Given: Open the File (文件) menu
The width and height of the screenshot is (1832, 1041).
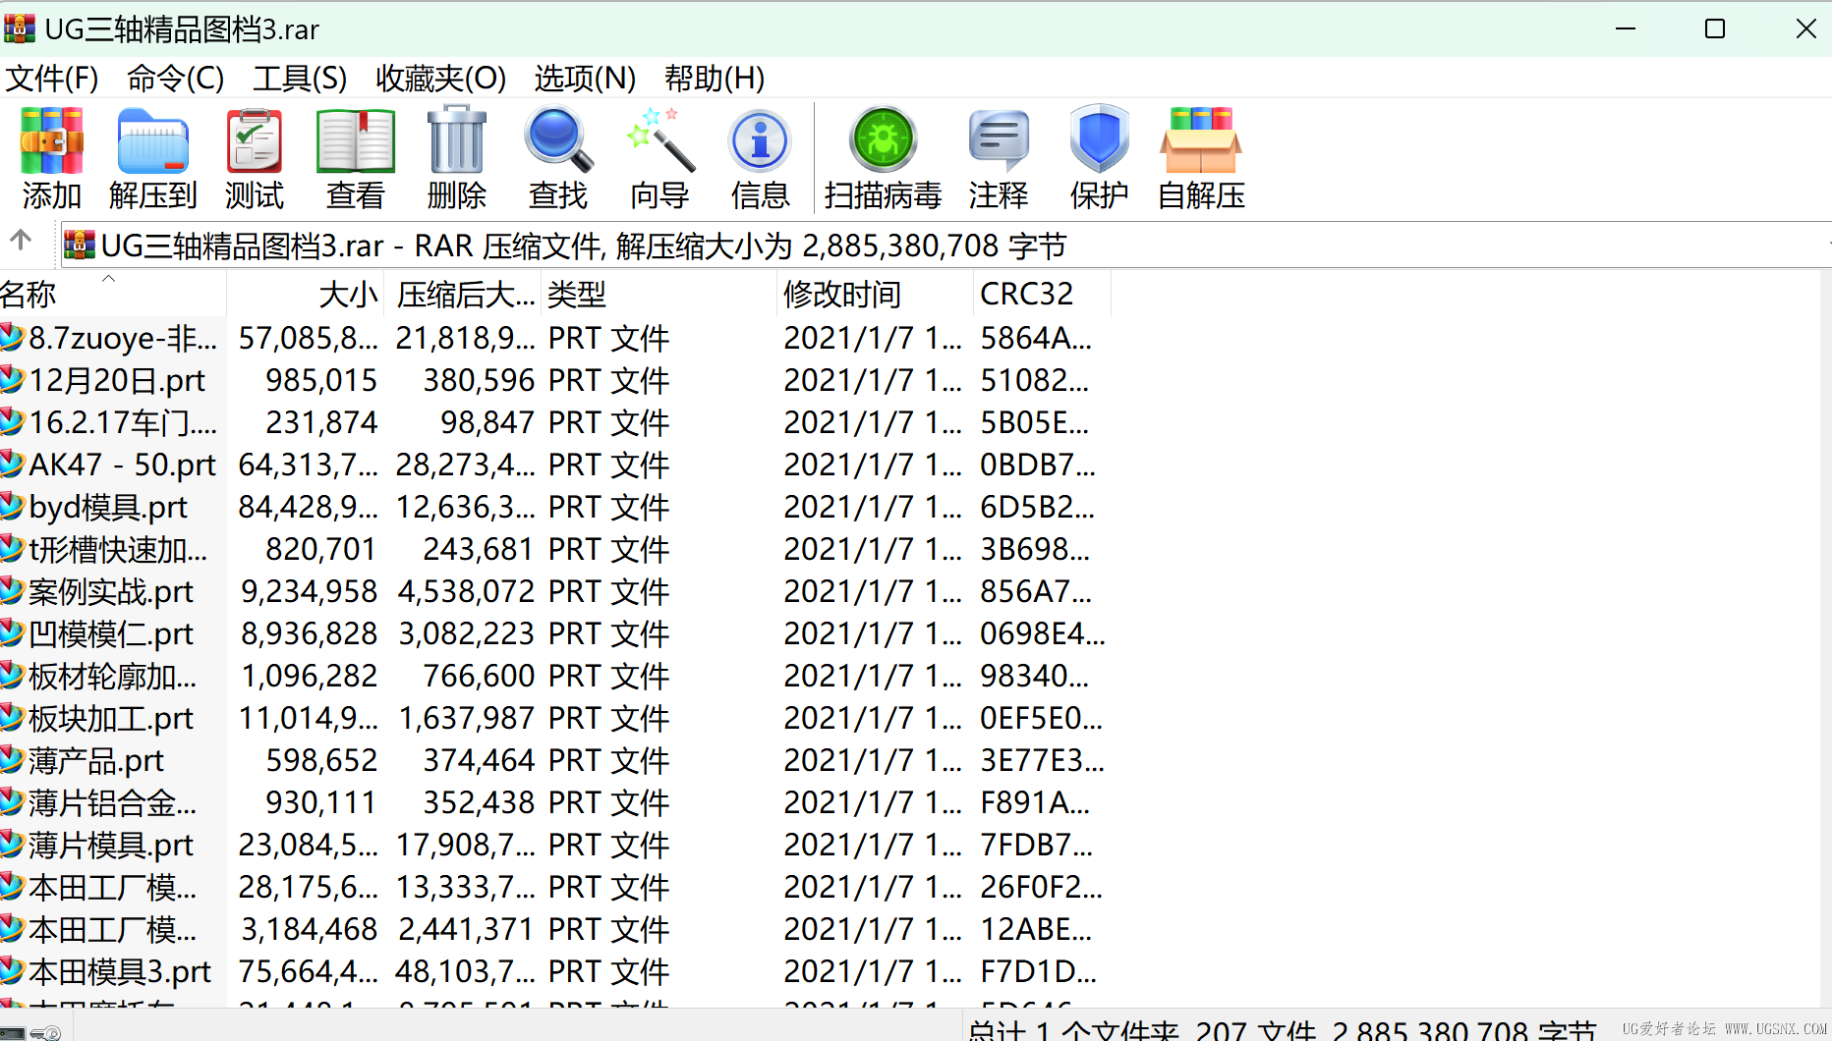Looking at the screenshot, I should 52,79.
